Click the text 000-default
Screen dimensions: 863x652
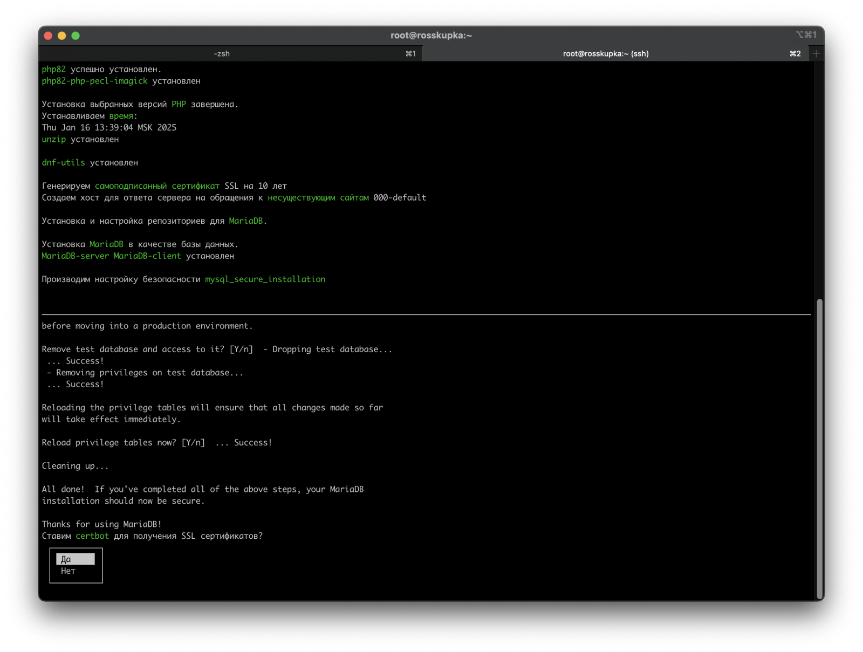click(x=400, y=198)
